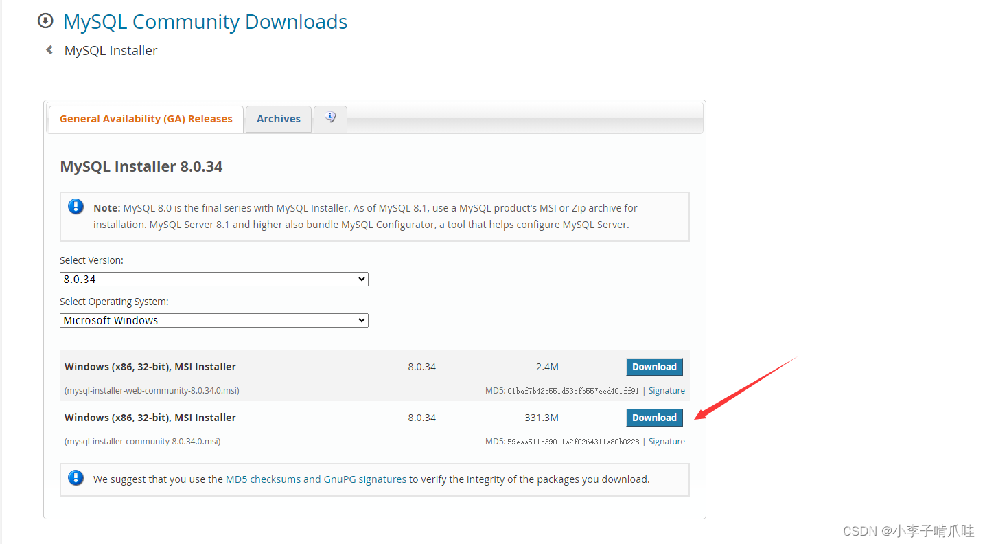Click the blue info icon beside Note

tap(76, 207)
